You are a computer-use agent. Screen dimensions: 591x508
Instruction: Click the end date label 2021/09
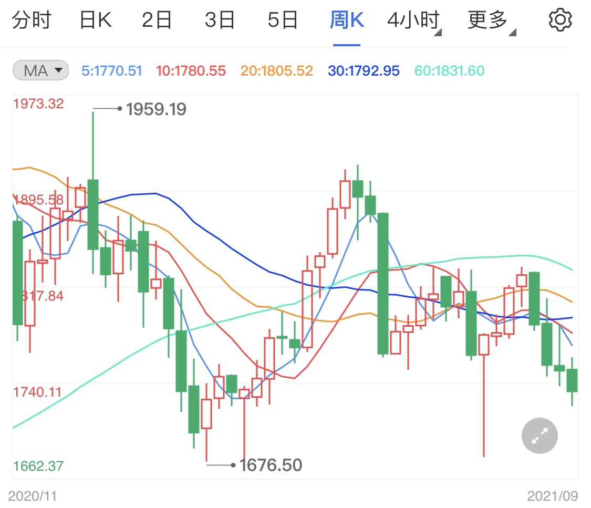coord(552,496)
